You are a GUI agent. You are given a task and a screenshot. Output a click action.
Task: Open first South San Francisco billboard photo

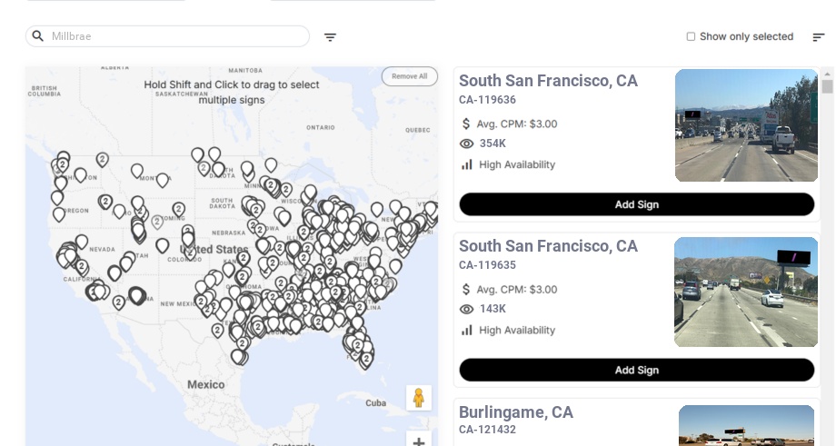(x=746, y=125)
